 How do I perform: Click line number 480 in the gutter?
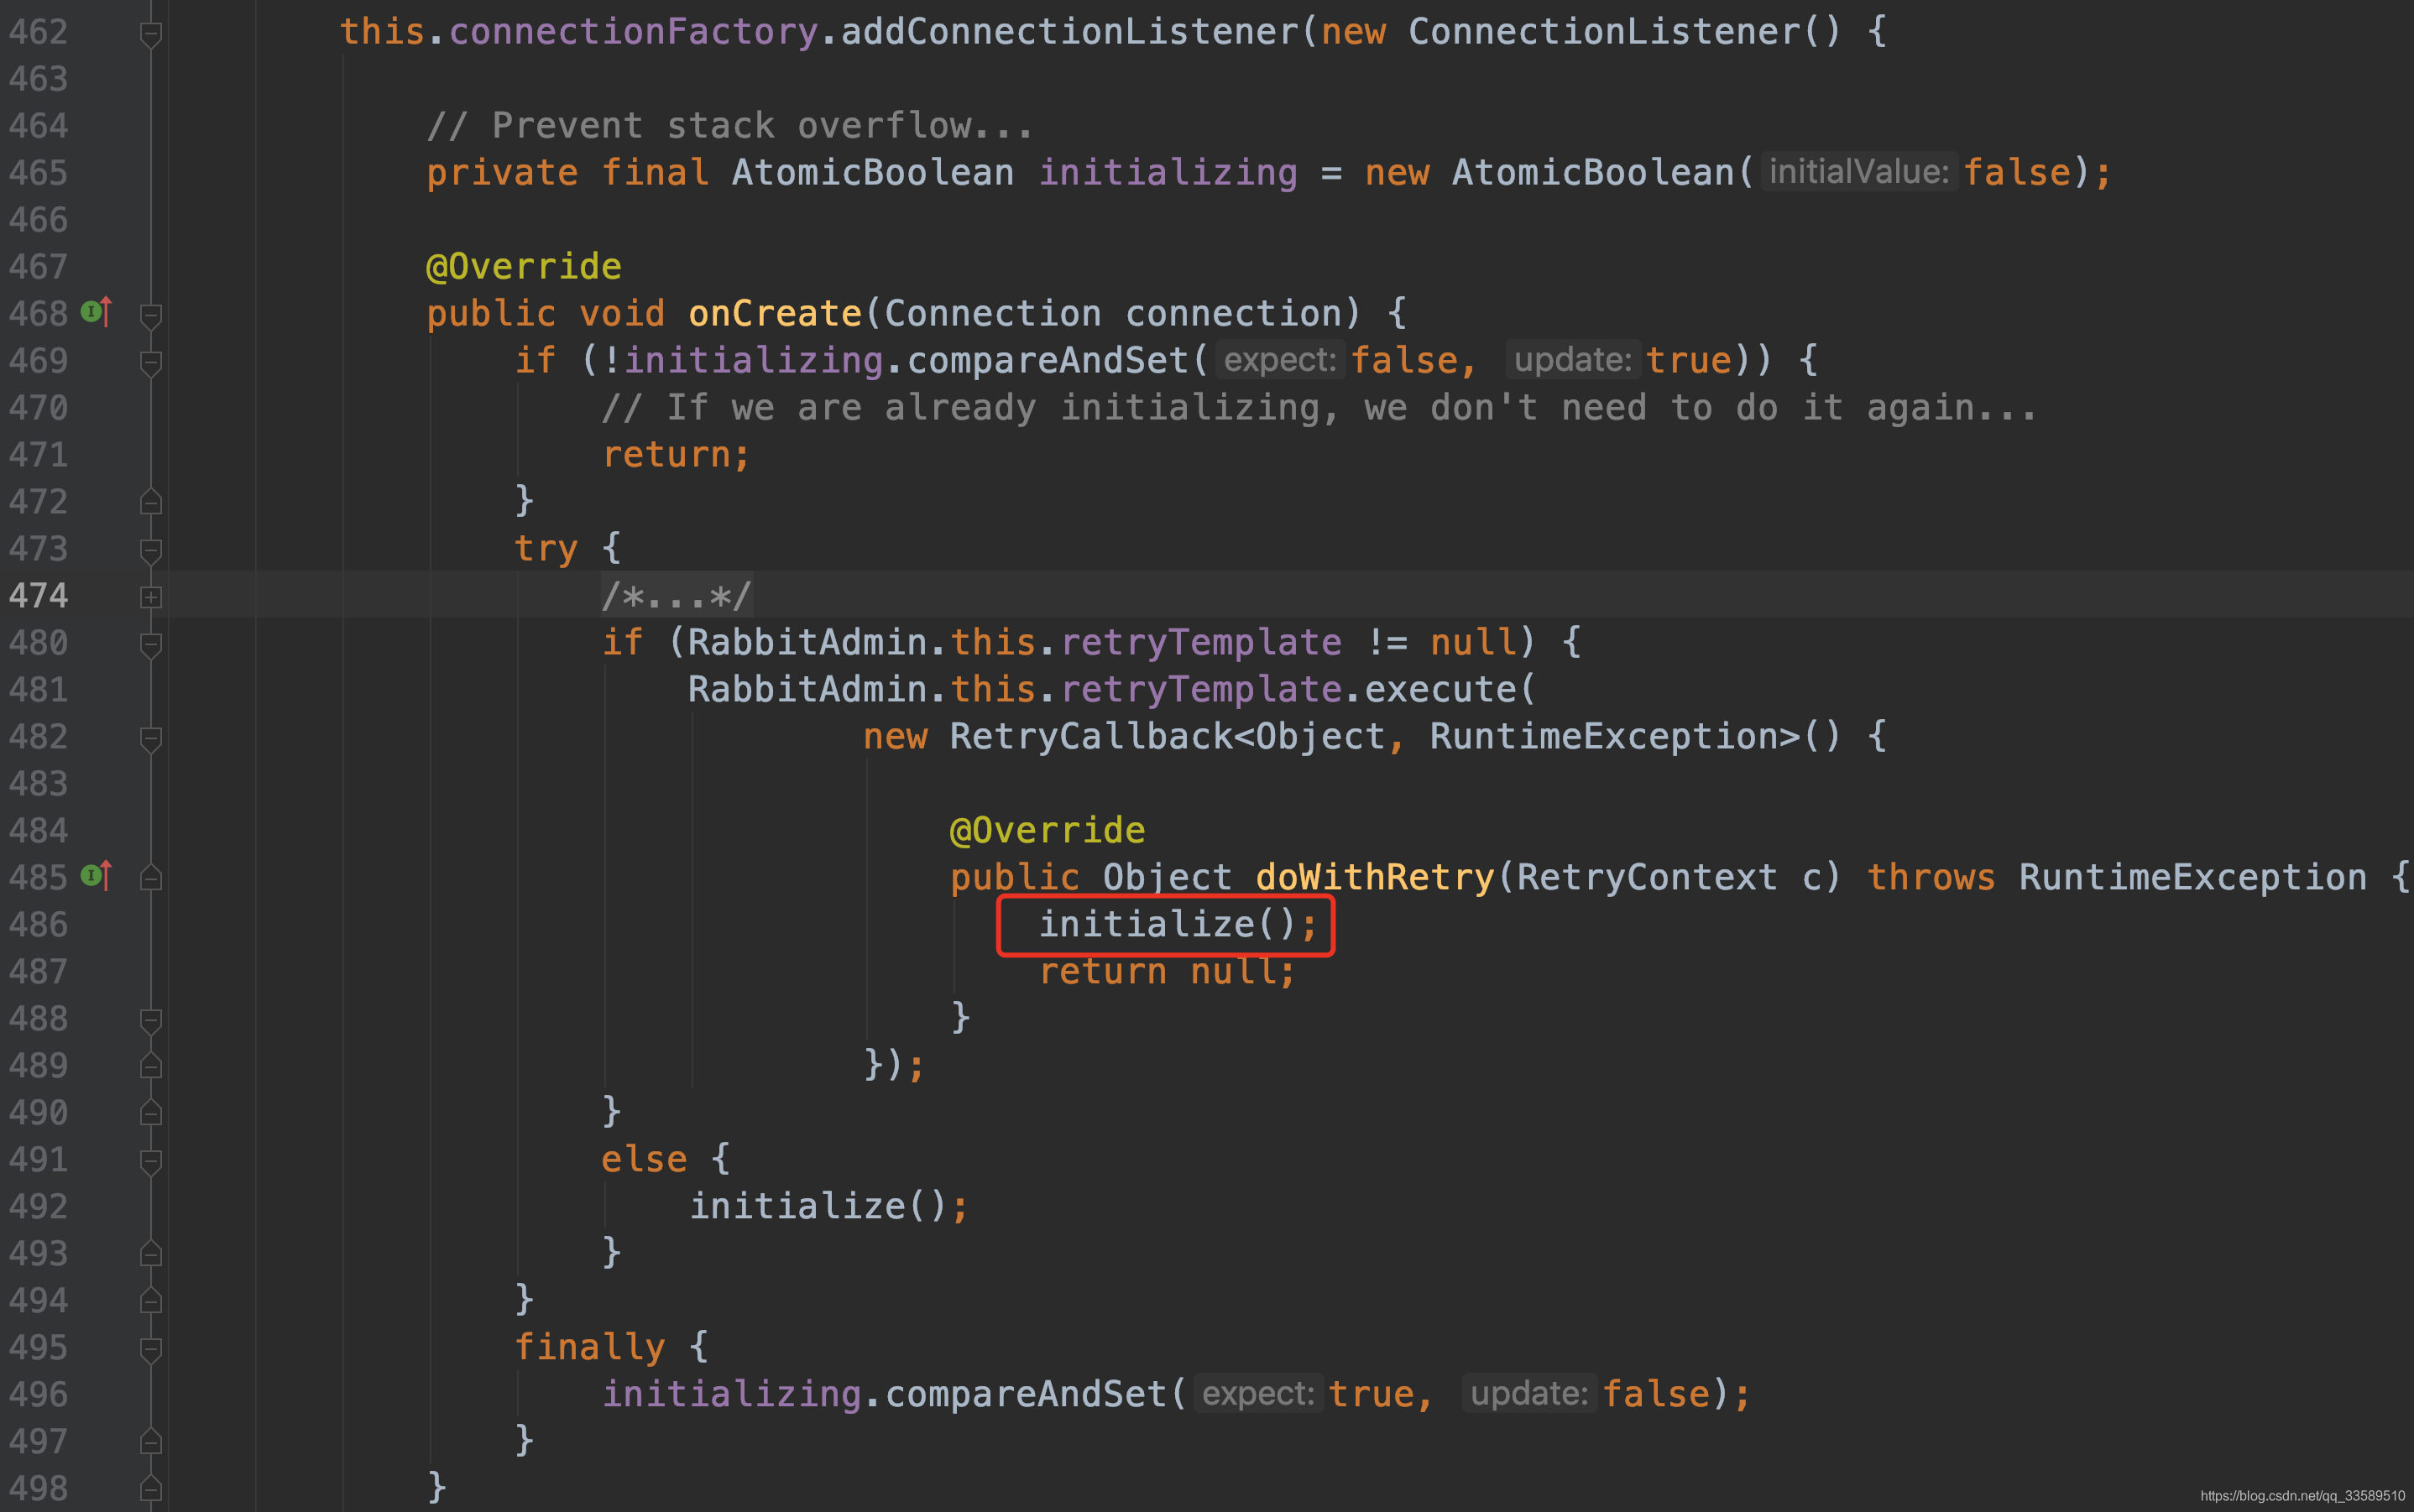38,643
